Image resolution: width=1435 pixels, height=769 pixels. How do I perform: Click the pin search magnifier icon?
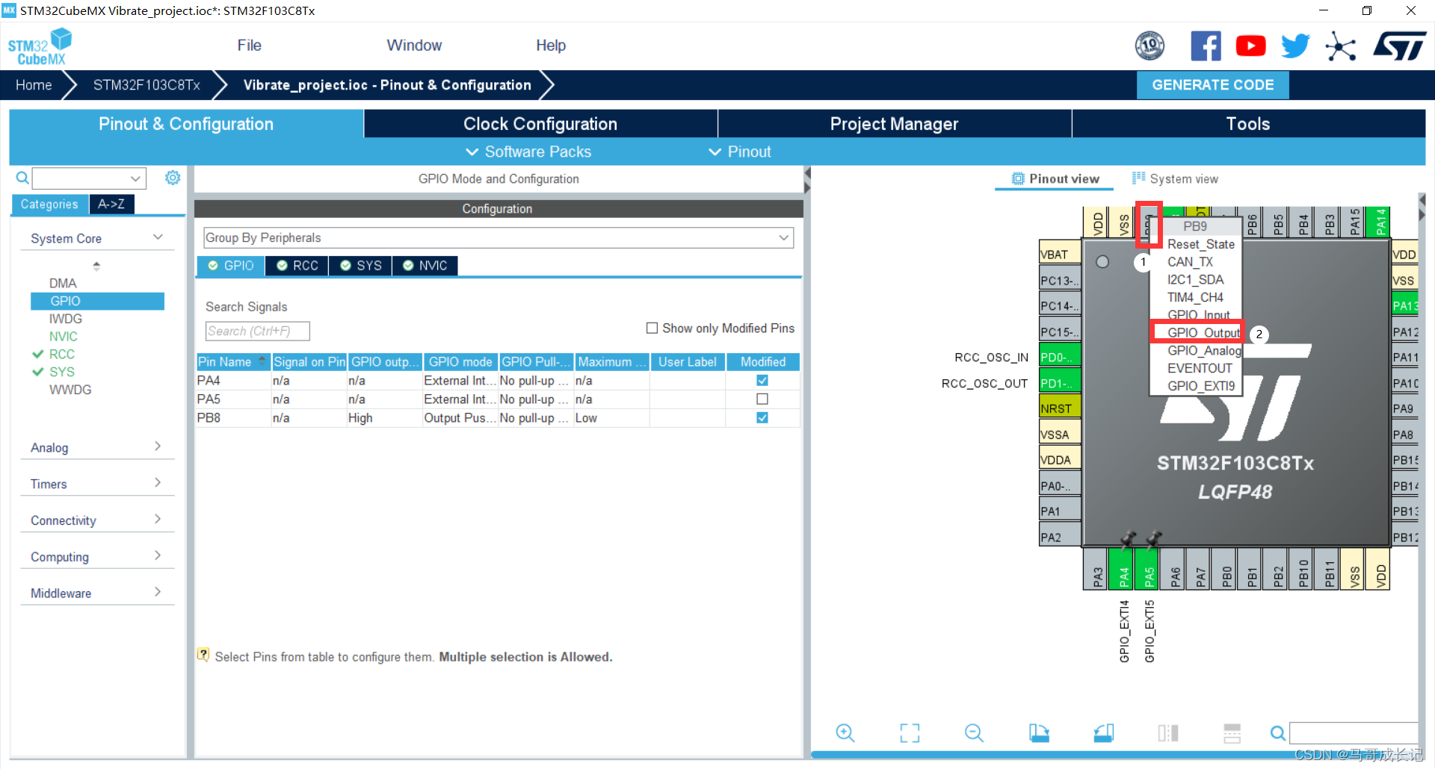(1278, 733)
